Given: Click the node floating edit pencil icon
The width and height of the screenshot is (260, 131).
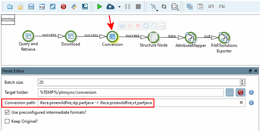Looking at the screenshot, I should pos(154,26).
